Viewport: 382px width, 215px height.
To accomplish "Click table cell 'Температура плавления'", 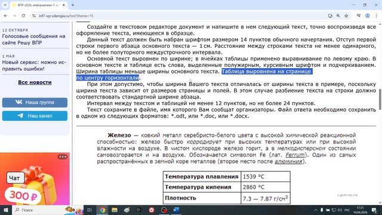I will pyautogui.click(x=202, y=177).
